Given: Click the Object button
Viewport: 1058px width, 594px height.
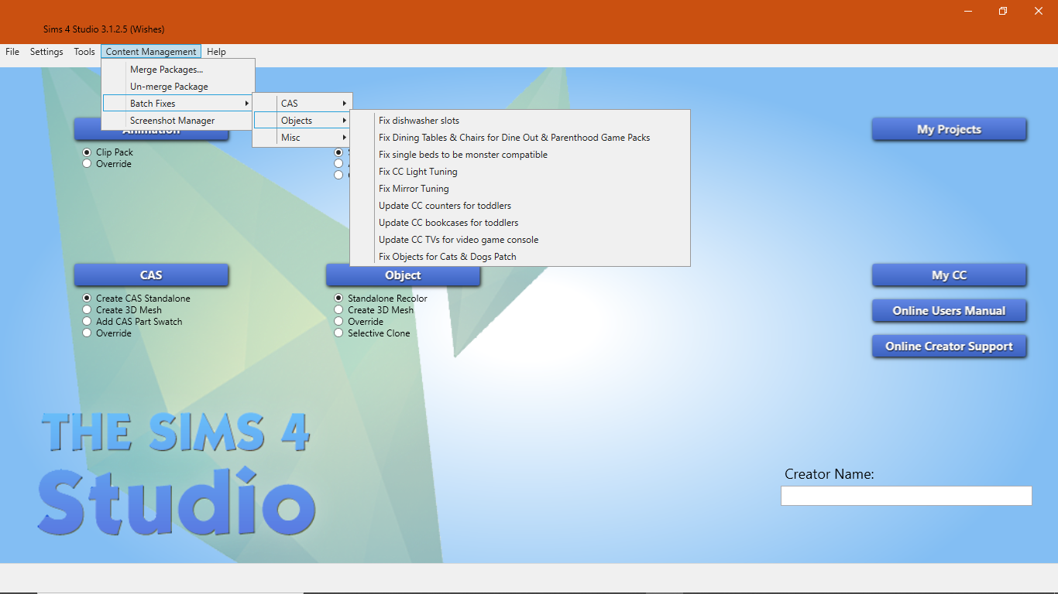Looking at the screenshot, I should coord(403,275).
